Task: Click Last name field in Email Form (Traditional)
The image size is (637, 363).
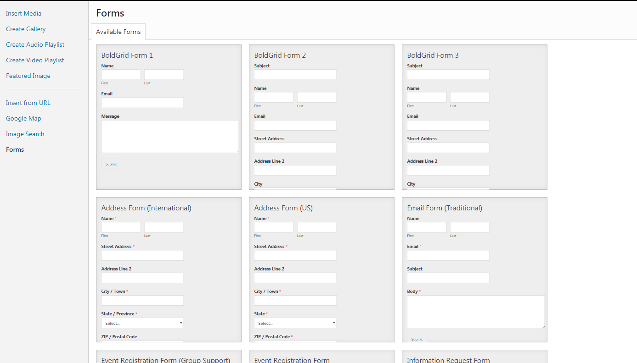Action: coord(470,227)
